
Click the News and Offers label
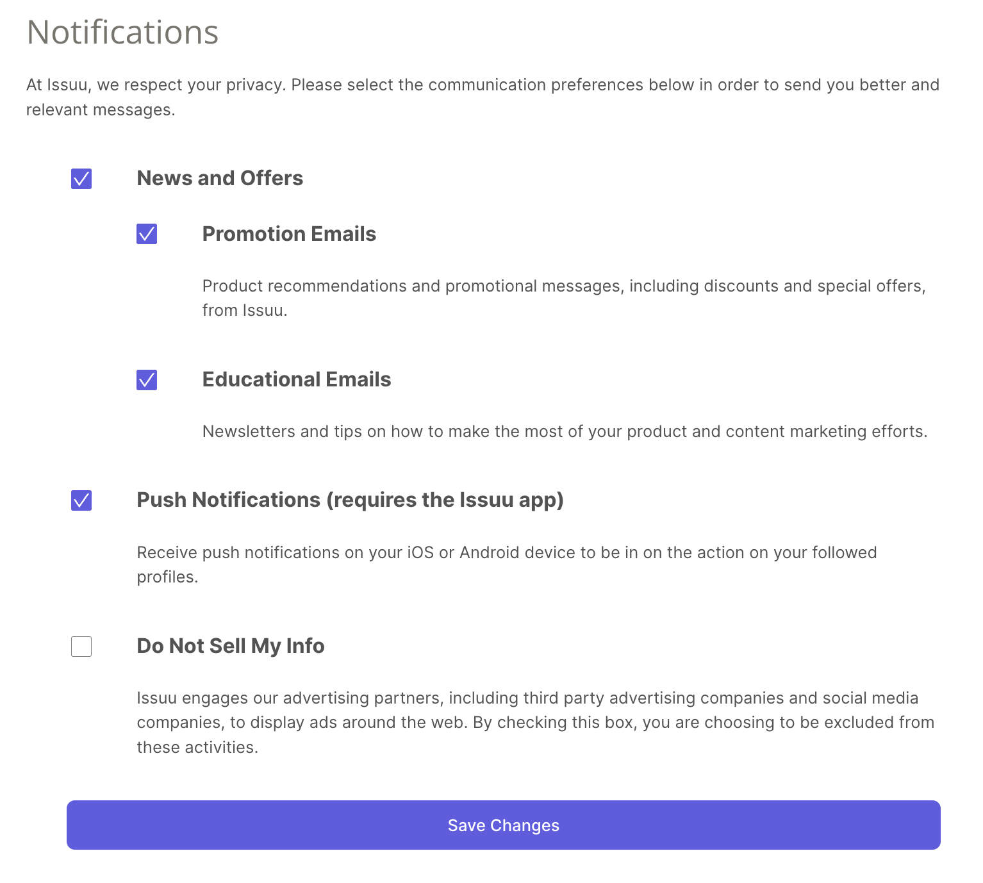[x=220, y=178]
